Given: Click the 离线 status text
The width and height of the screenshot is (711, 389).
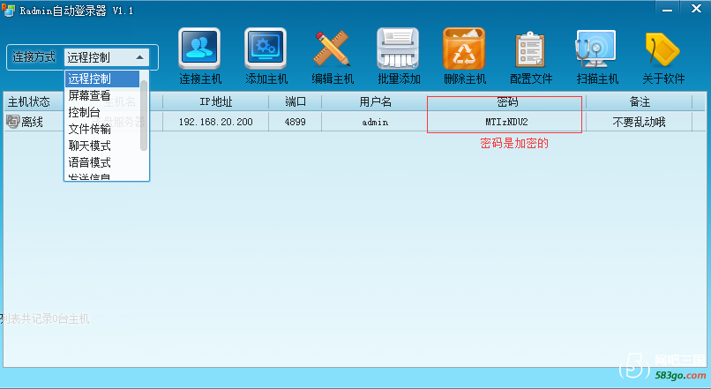Looking at the screenshot, I should [x=32, y=122].
